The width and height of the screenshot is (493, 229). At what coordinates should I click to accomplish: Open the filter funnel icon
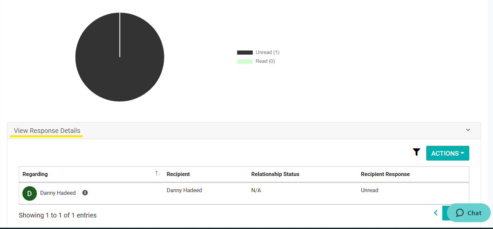416,152
